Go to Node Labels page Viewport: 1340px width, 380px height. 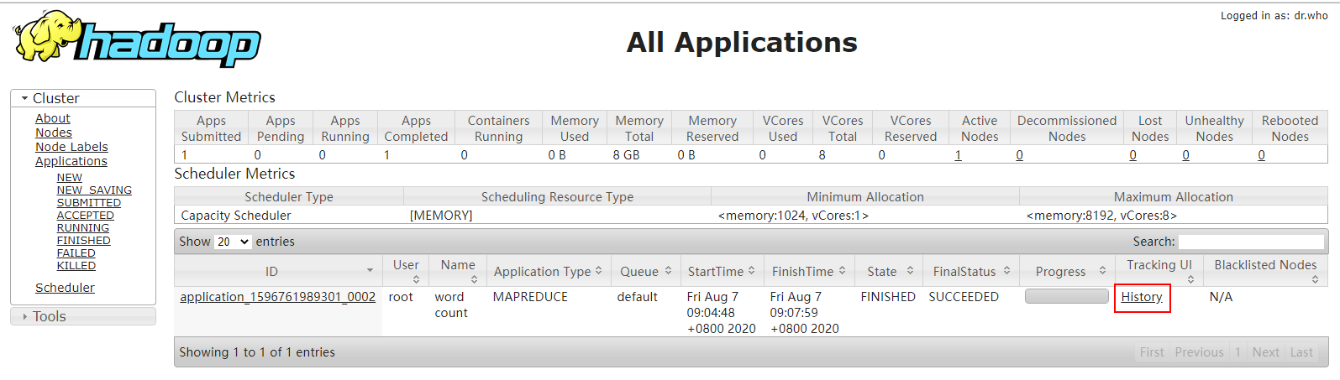(71, 147)
